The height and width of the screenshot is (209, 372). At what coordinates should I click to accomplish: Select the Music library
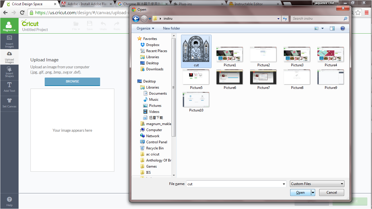154,100
